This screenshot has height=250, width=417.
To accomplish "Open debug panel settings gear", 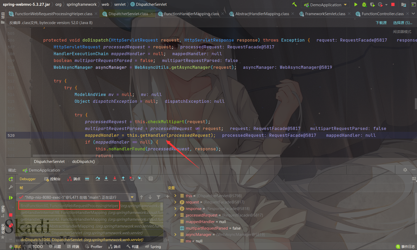I will coord(405,170).
